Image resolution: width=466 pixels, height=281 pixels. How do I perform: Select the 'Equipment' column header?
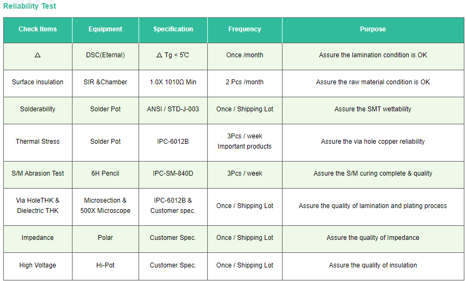tap(106, 29)
